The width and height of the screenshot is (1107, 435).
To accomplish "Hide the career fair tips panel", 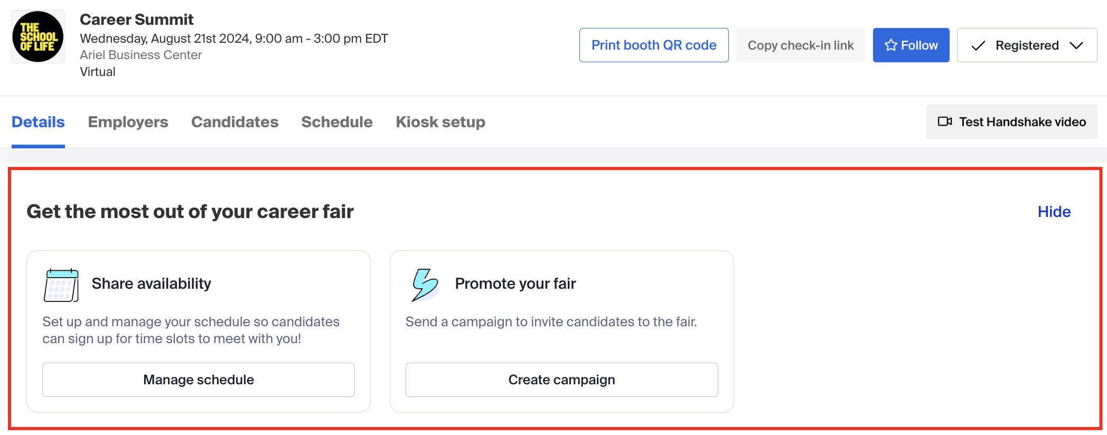I will (1054, 212).
